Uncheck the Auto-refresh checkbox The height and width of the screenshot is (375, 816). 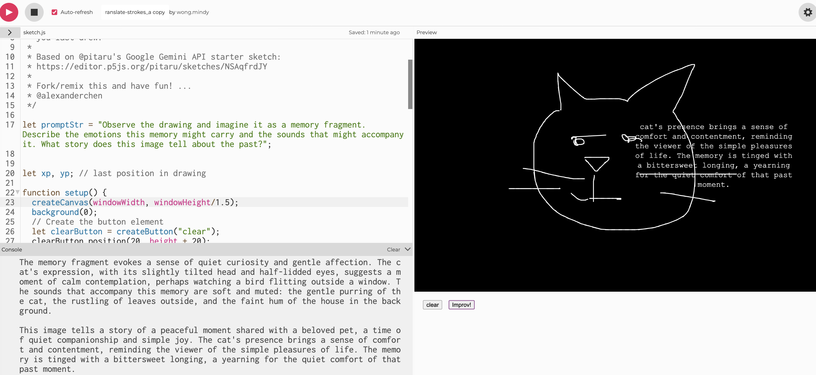coord(55,12)
